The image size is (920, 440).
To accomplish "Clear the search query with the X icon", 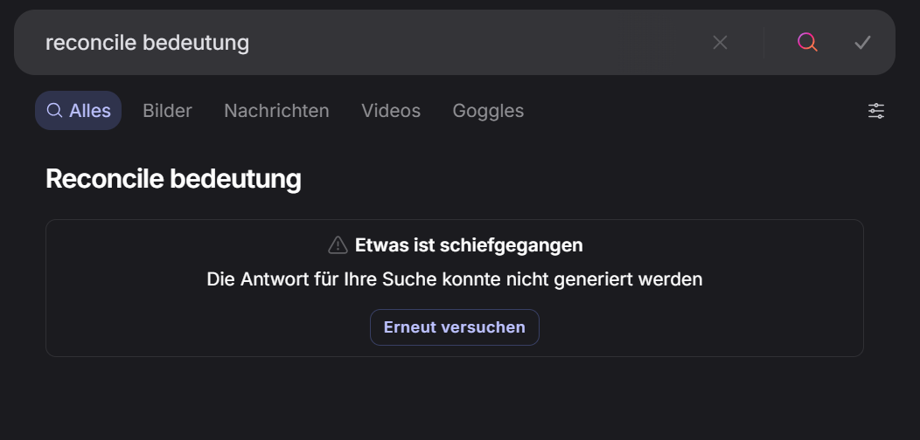I will click(720, 42).
